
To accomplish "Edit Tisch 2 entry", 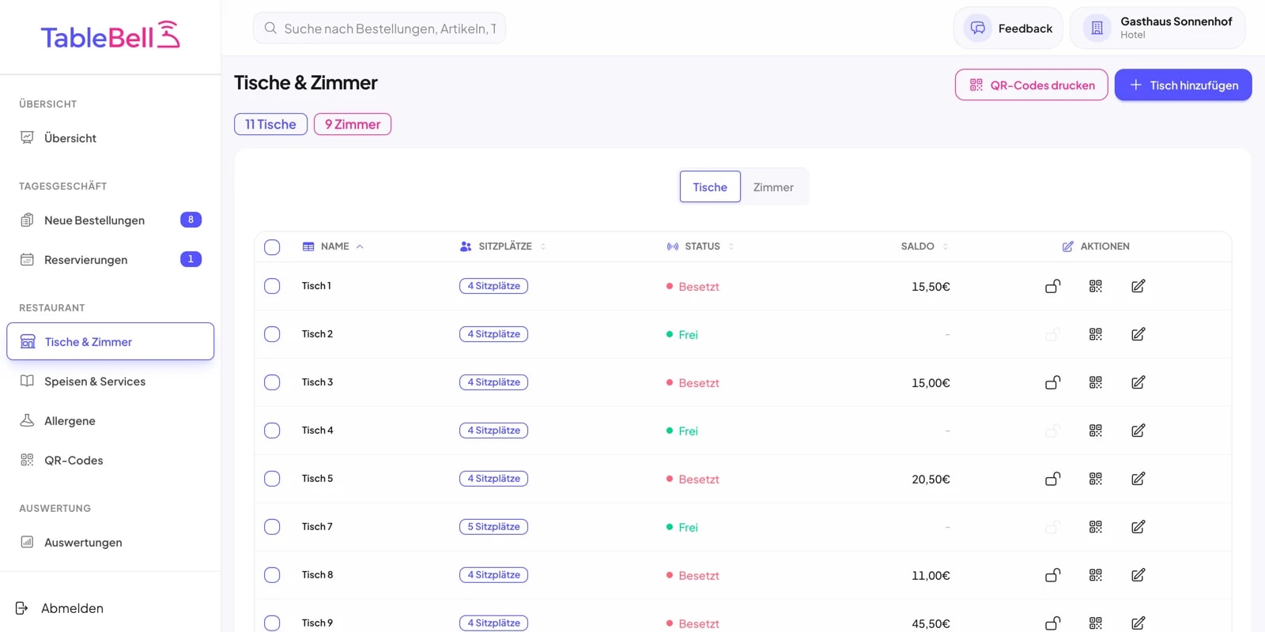I will pos(1138,334).
